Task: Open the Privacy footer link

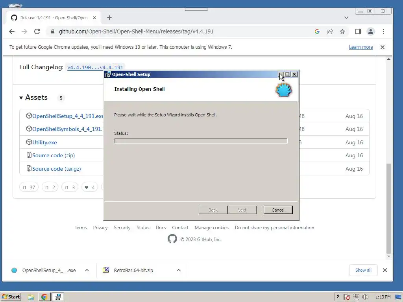Action: tap(100, 228)
